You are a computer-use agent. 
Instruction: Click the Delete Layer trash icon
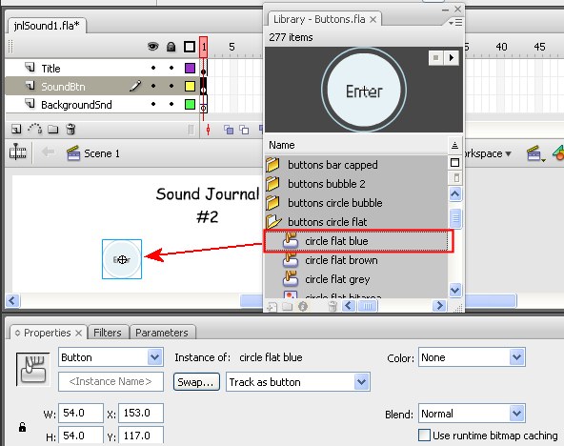click(x=70, y=129)
